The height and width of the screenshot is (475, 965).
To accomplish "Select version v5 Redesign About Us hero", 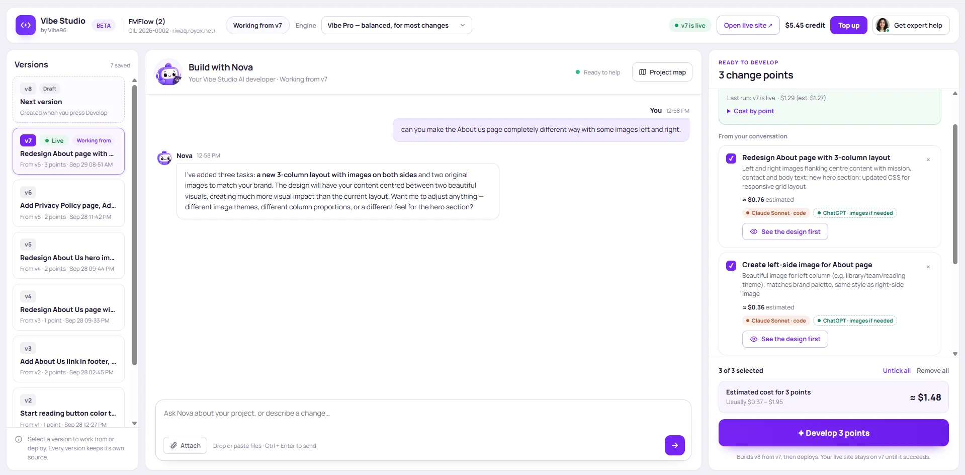I will [x=68, y=255].
